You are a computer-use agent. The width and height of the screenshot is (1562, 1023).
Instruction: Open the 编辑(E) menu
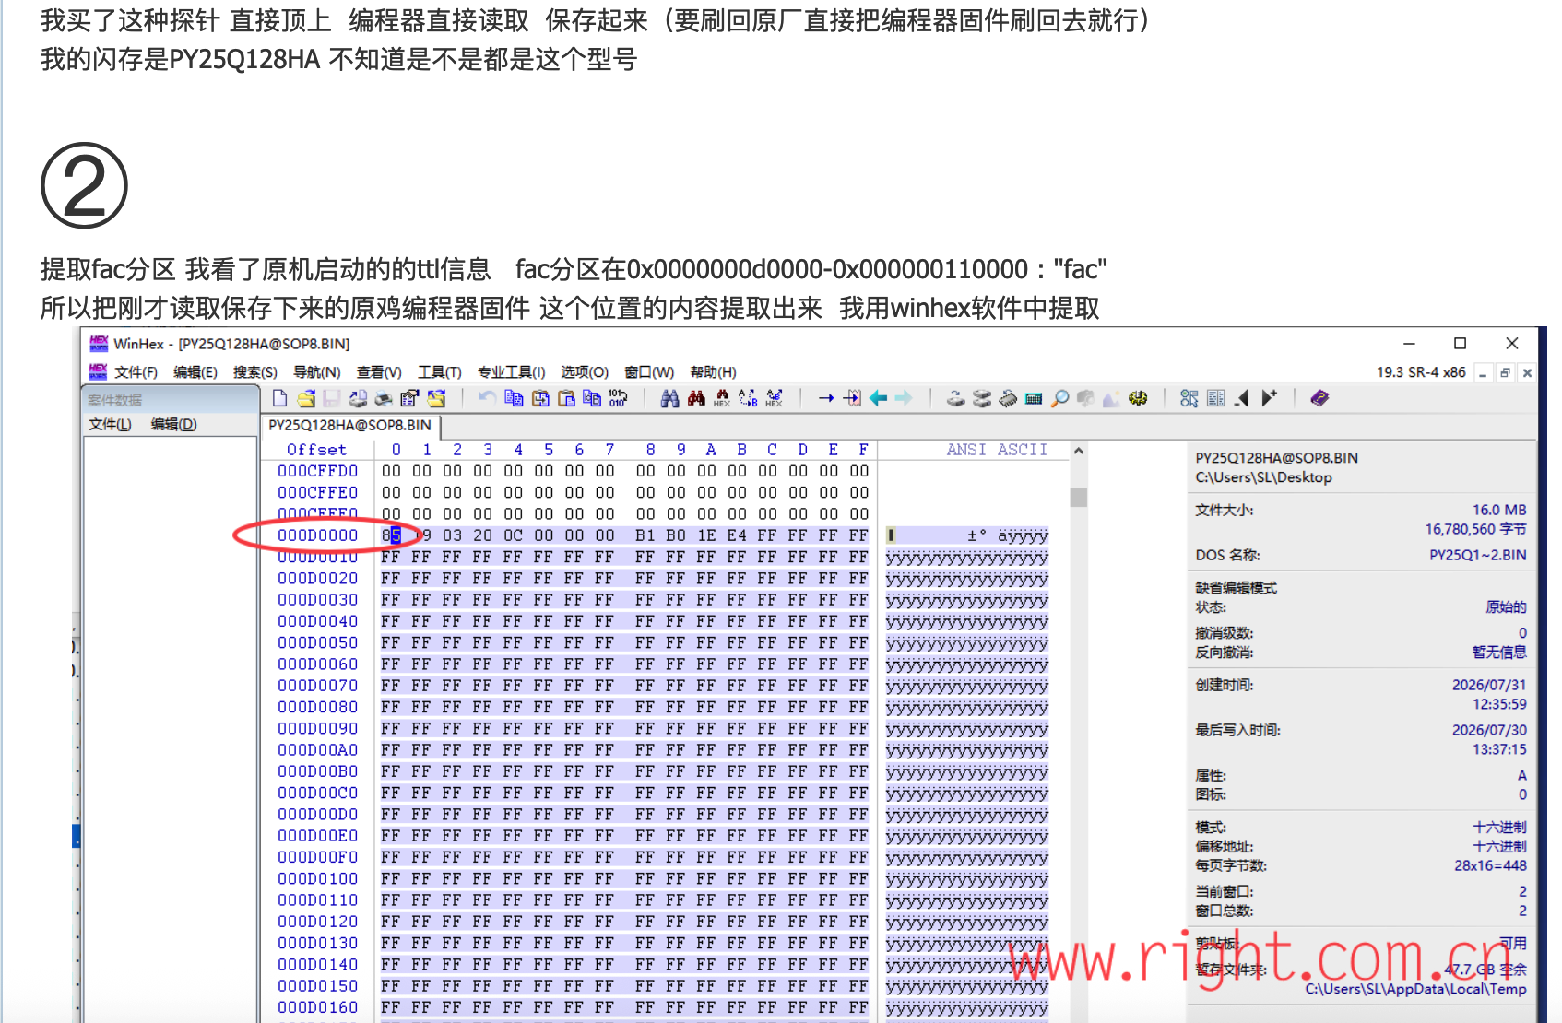pyautogui.click(x=195, y=372)
